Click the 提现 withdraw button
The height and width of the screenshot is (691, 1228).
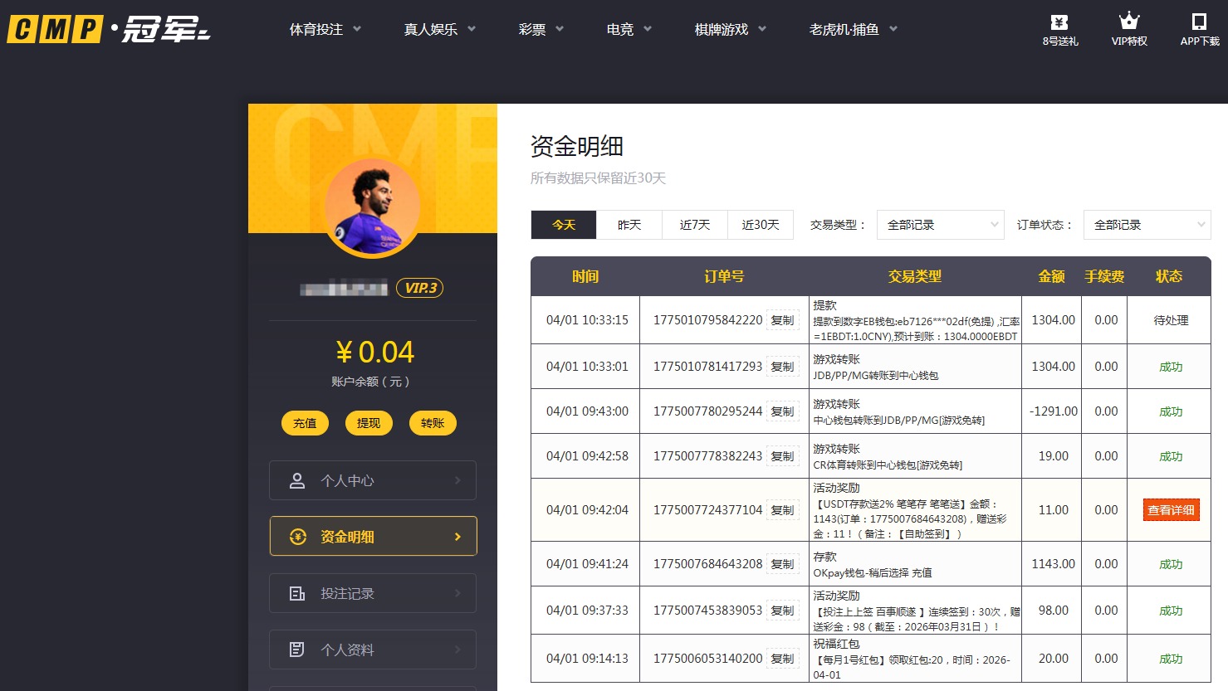coord(369,422)
